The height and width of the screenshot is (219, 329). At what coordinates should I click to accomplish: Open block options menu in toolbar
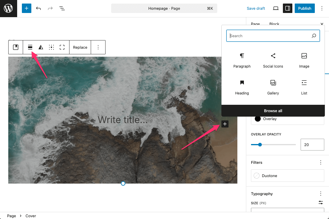point(98,47)
